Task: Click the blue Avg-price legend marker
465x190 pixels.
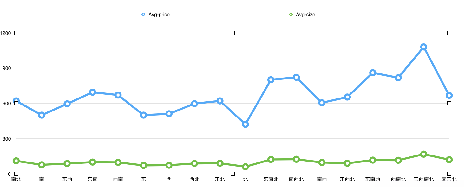Action: (143, 14)
